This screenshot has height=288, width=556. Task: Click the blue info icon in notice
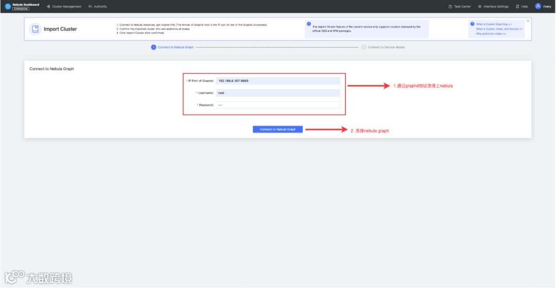pos(309,24)
